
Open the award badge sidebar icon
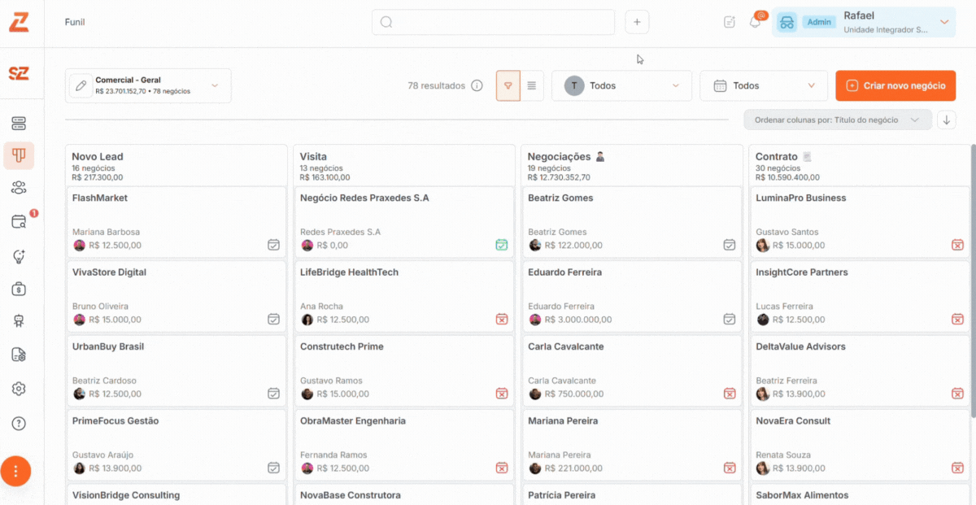click(x=19, y=321)
